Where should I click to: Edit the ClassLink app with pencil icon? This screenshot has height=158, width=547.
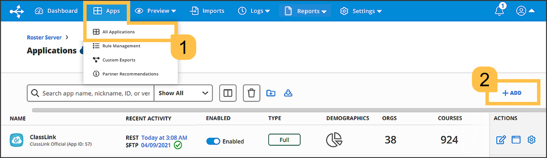[x=501, y=140]
